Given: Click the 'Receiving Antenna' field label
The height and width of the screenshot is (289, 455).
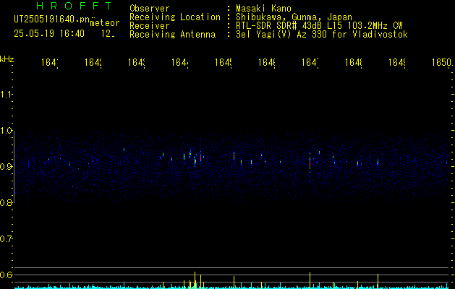Looking at the screenshot, I should 173,35.
